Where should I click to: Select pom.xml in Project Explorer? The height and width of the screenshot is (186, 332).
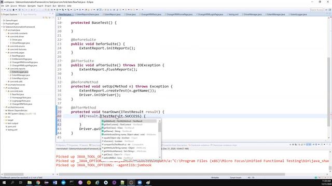pyautogui.click(x=11, y=127)
